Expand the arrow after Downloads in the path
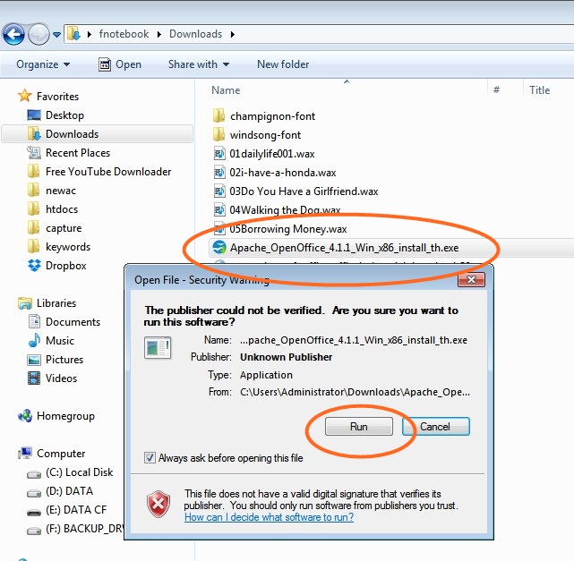This screenshot has height=561, width=574. tap(233, 34)
